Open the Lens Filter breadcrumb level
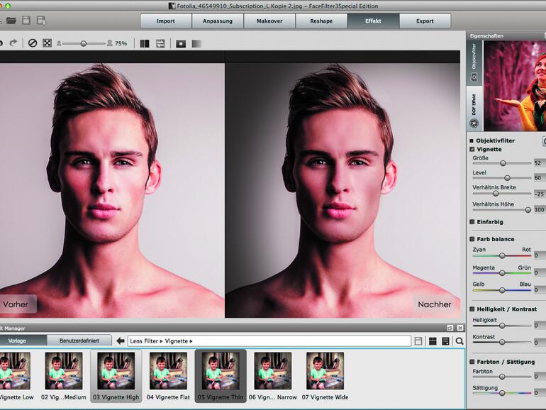This screenshot has width=546, height=410. (x=145, y=341)
